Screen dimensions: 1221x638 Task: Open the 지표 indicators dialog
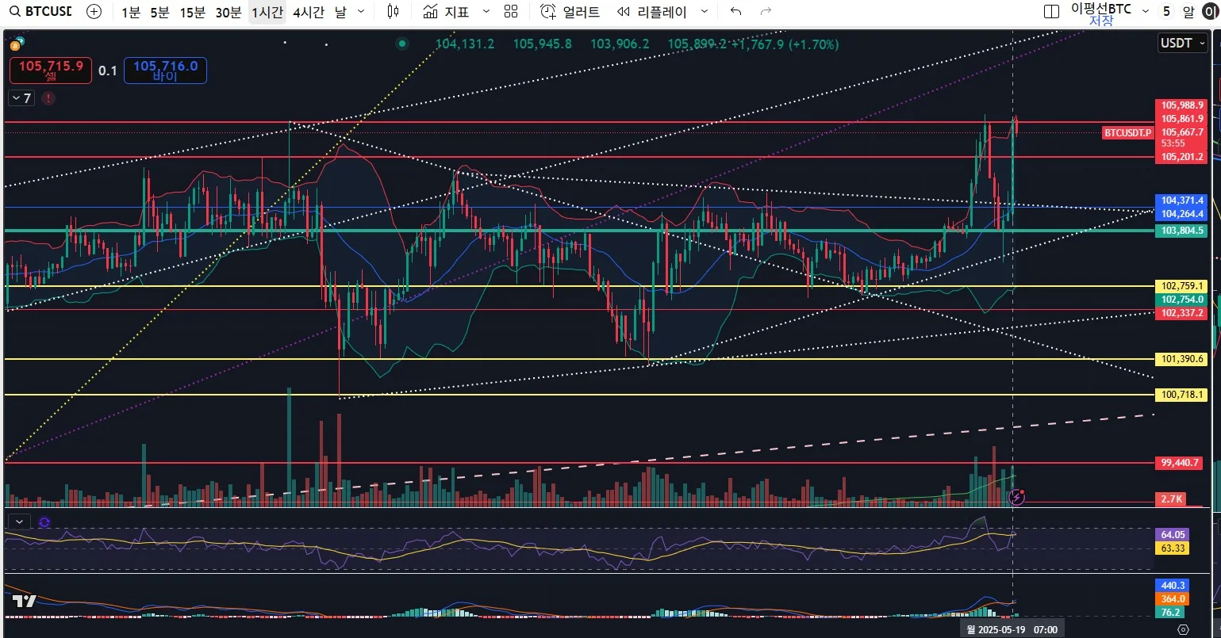pyautogui.click(x=446, y=12)
